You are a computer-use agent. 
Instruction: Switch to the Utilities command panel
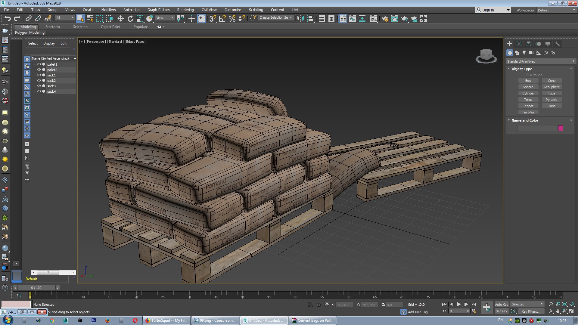click(558, 44)
